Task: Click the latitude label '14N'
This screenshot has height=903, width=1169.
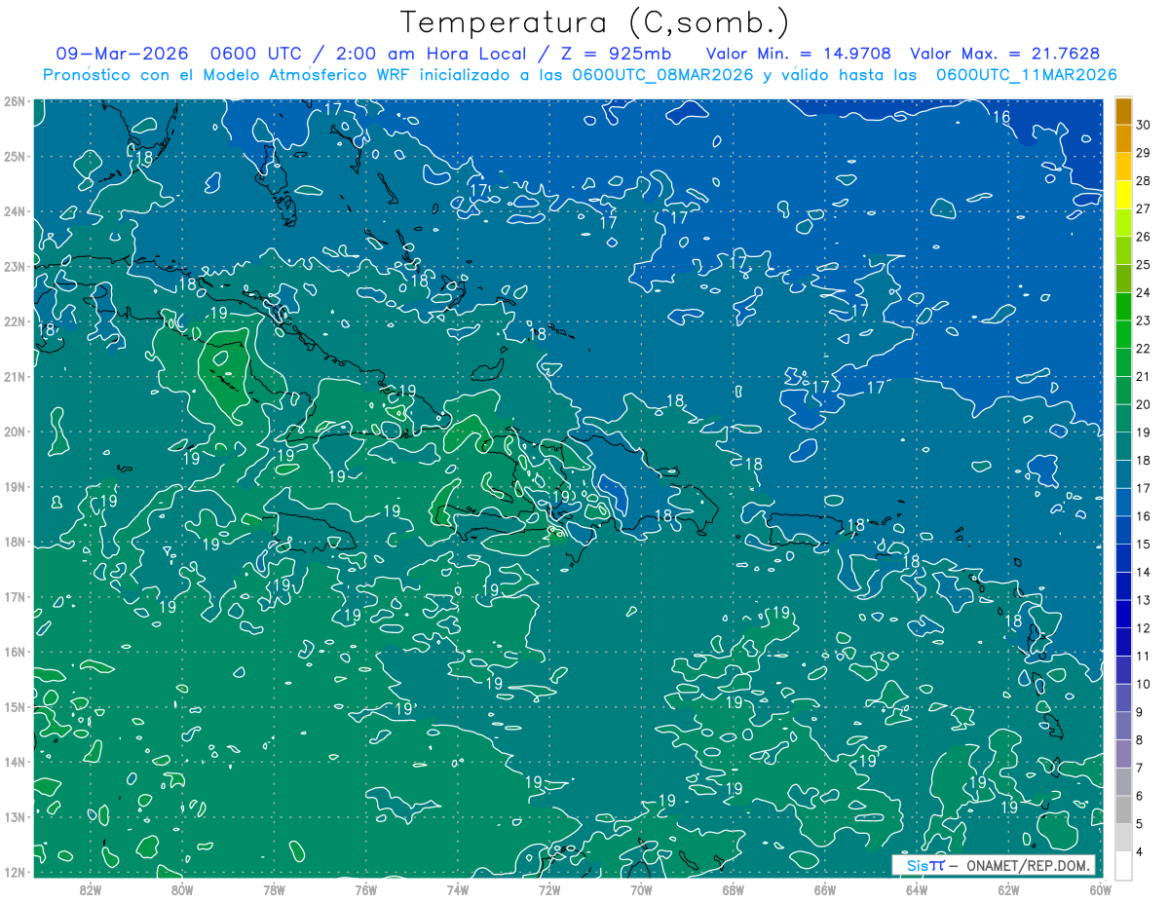Action: click(15, 762)
